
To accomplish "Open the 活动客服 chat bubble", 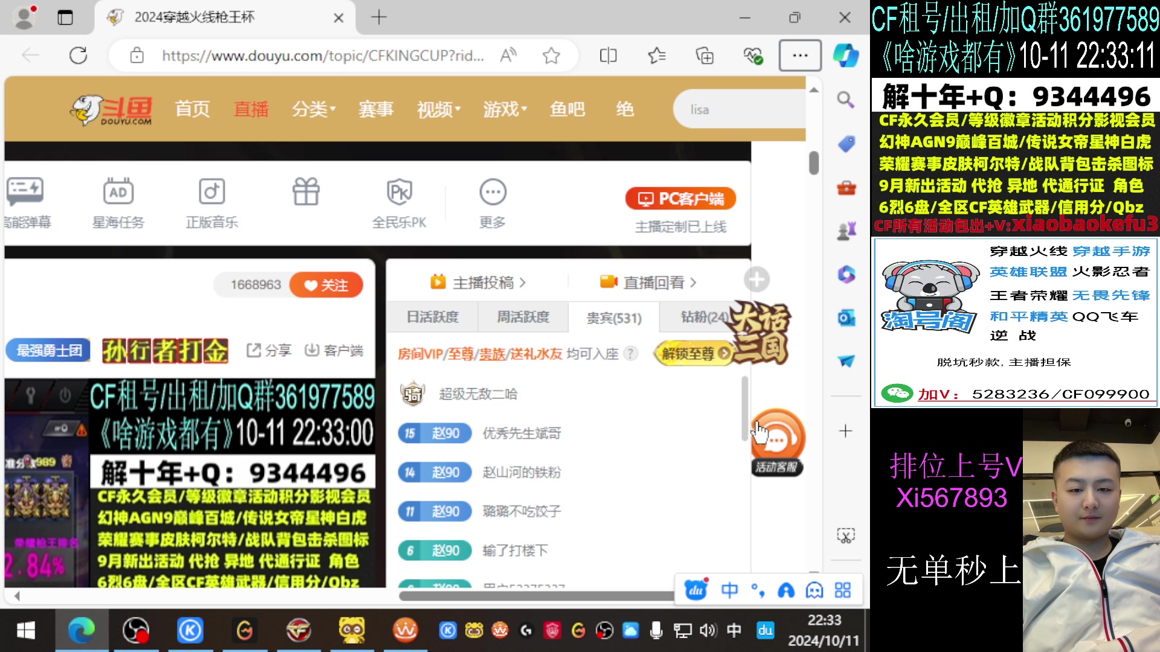I will coord(778,442).
